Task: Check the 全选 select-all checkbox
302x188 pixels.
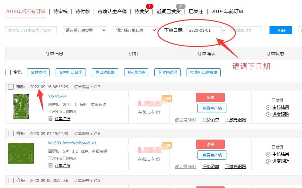Action: coord(8,73)
